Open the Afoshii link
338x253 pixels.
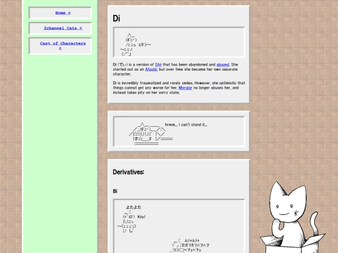[x=151, y=69]
